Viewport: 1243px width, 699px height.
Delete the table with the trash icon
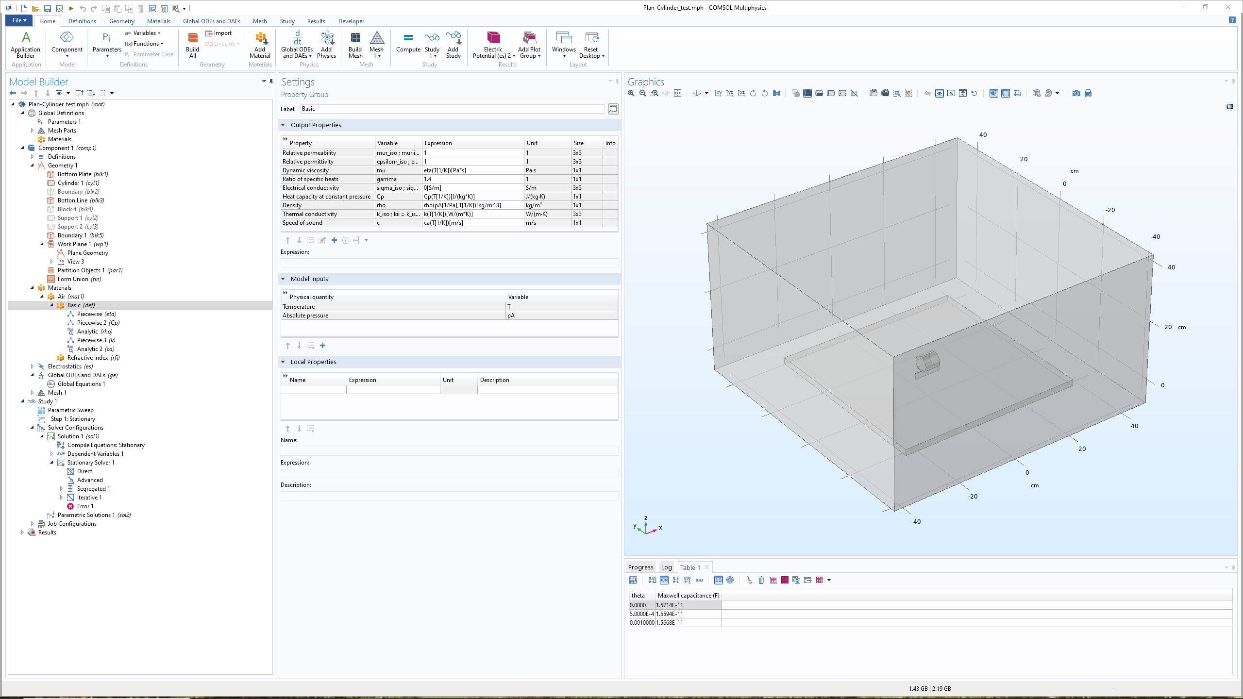[761, 580]
